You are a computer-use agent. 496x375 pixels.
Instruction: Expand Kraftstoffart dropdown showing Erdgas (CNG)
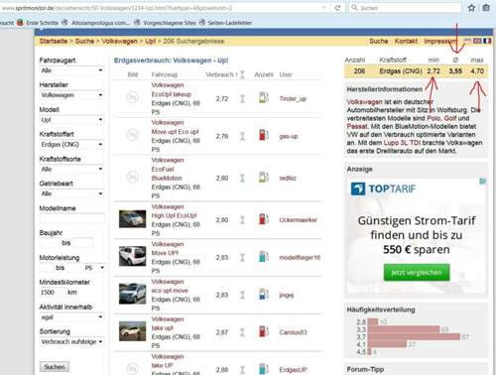pyautogui.click(x=71, y=145)
